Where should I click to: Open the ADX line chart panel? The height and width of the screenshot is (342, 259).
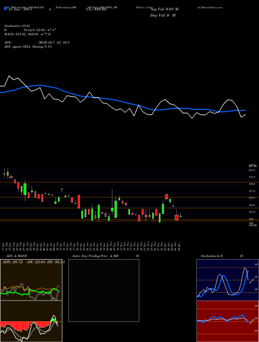(x=31, y=280)
